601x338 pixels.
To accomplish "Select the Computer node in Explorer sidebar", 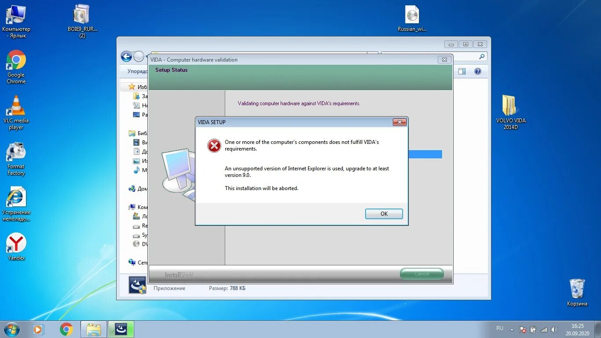I will click(137, 207).
